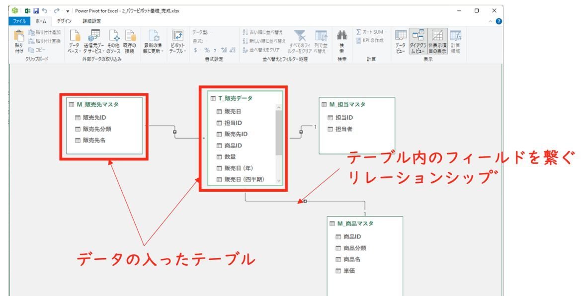The height and width of the screenshot is (296, 582).
Task: Click scroll-up arrow in T_販売データ table
Action: 279,108
